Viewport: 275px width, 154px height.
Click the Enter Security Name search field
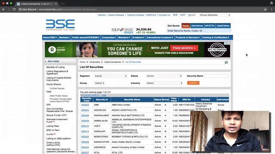[199, 31]
